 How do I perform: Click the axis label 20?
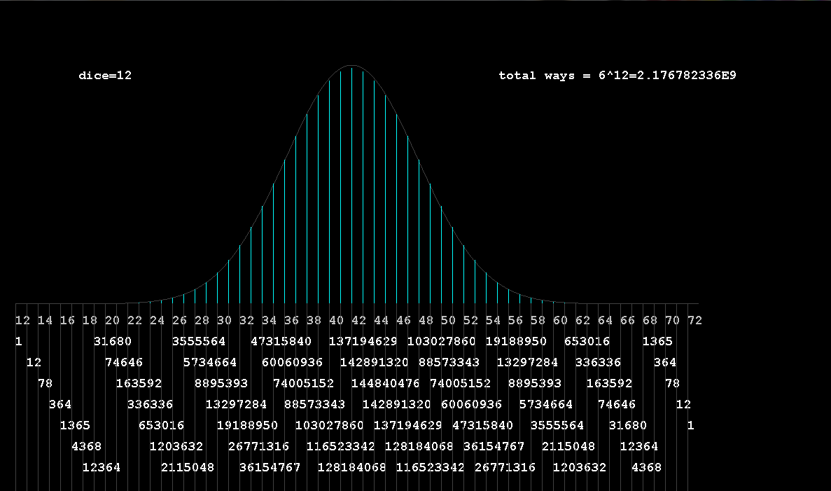112,321
